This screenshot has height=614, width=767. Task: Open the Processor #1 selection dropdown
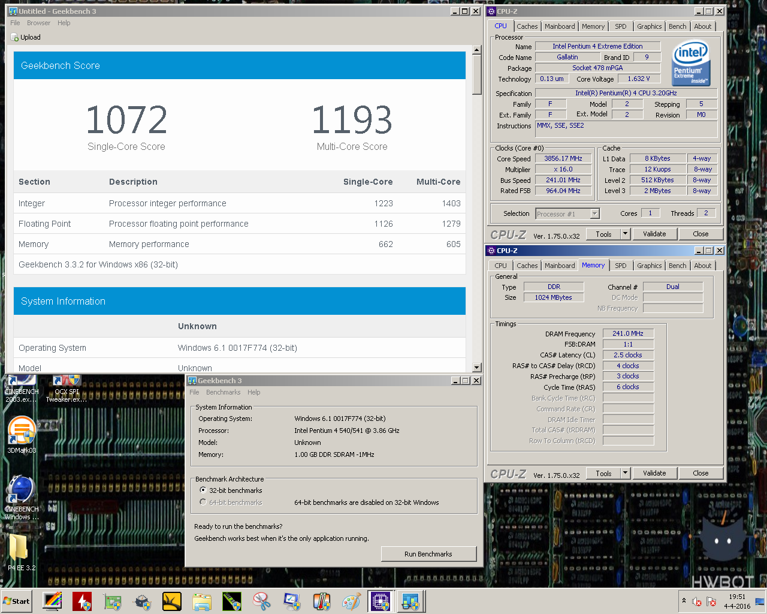tap(567, 213)
